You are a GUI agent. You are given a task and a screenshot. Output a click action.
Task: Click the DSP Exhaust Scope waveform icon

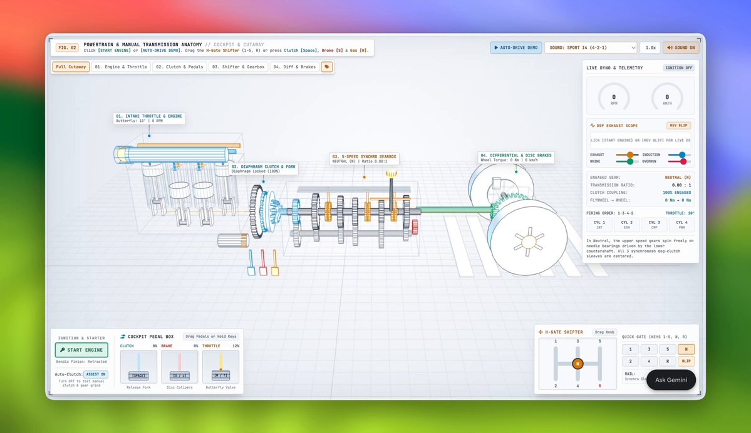(x=593, y=125)
